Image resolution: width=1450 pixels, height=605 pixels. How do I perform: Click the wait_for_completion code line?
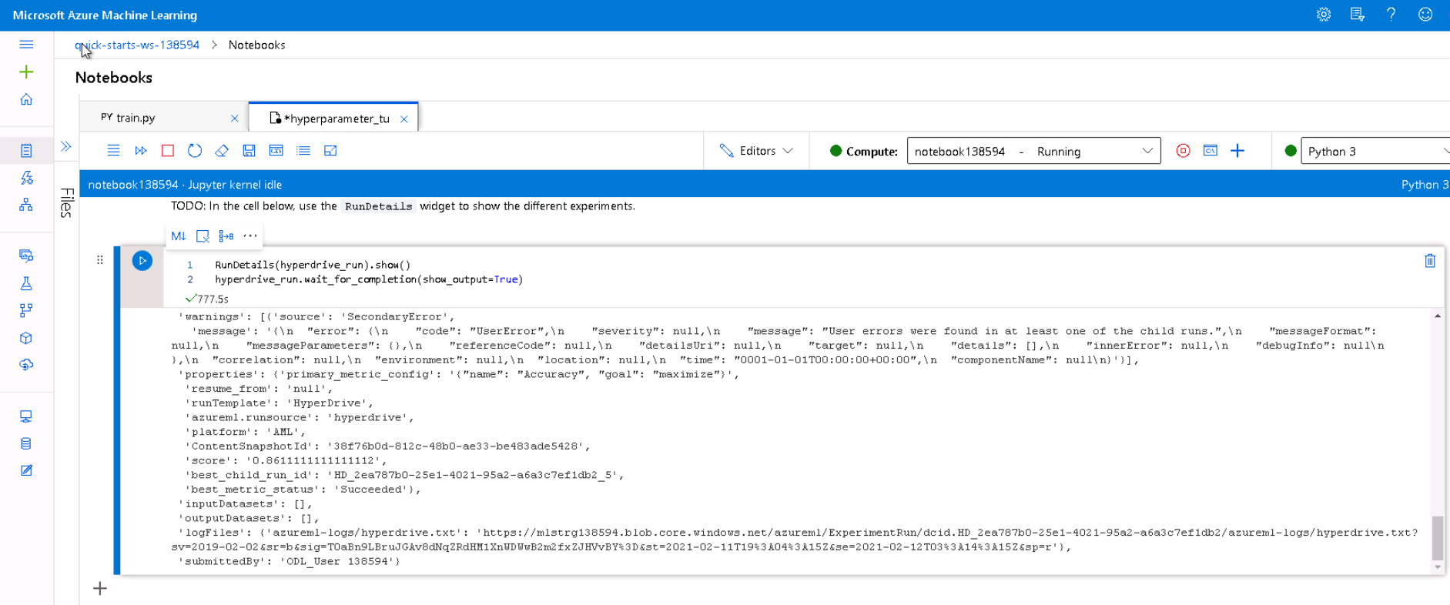369,279
